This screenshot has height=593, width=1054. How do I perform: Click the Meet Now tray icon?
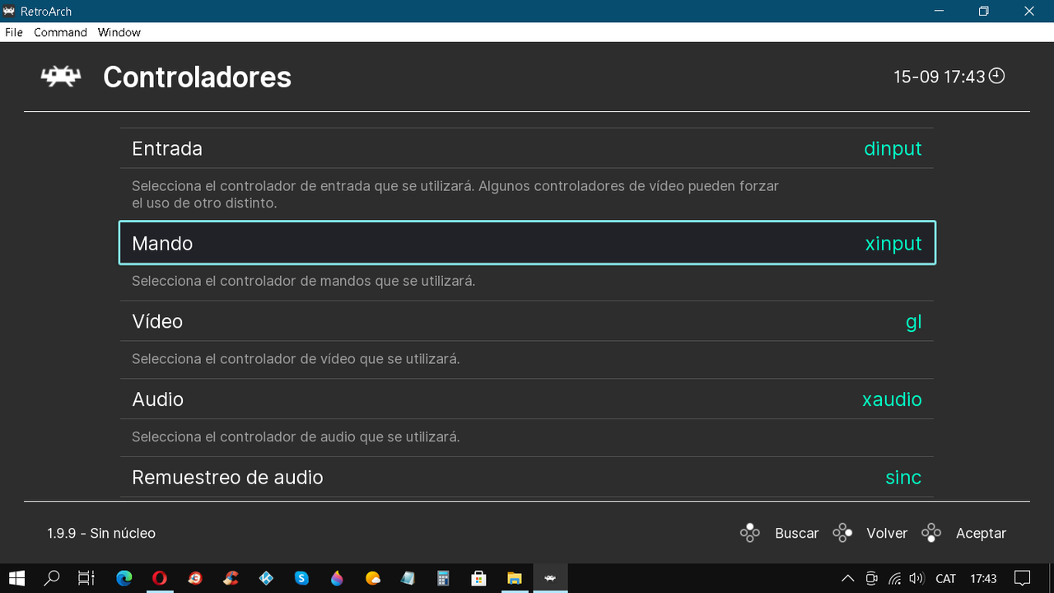pyautogui.click(x=871, y=578)
